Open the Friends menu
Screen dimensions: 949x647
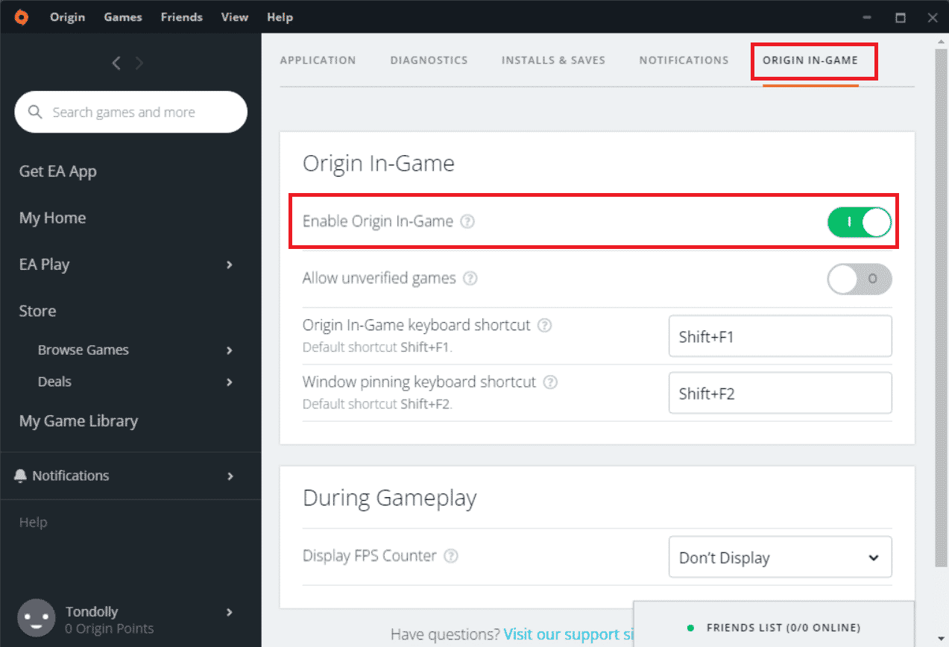coord(182,17)
